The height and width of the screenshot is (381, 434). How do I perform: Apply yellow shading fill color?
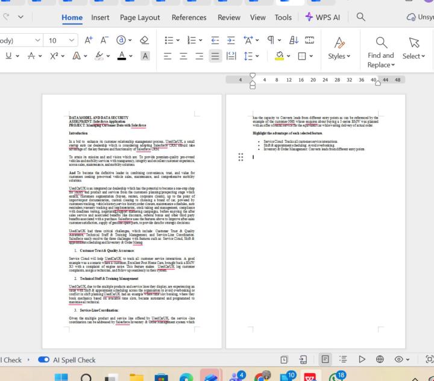(279, 56)
